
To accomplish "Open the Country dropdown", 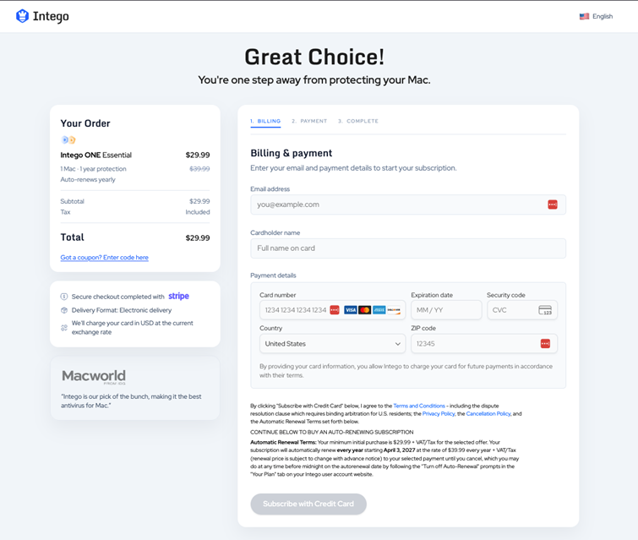I will [x=333, y=344].
